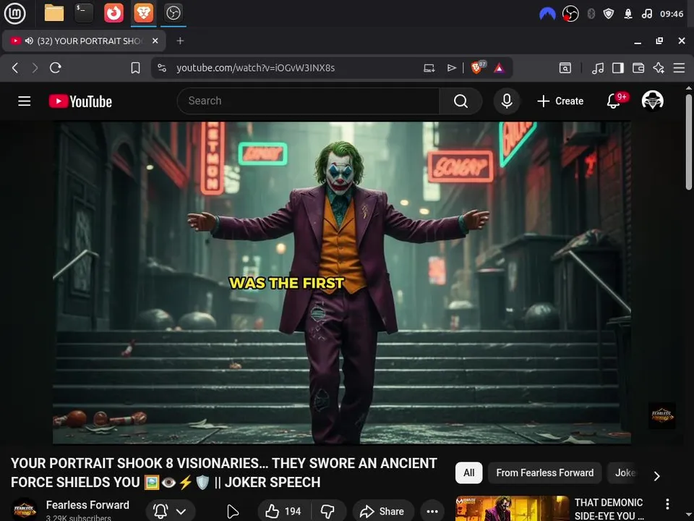The height and width of the screenshot is (521, 694).
Task: Open THAT DEMONIC SIDE-EYE video thumbnail
Action: [x=512, y=508]
